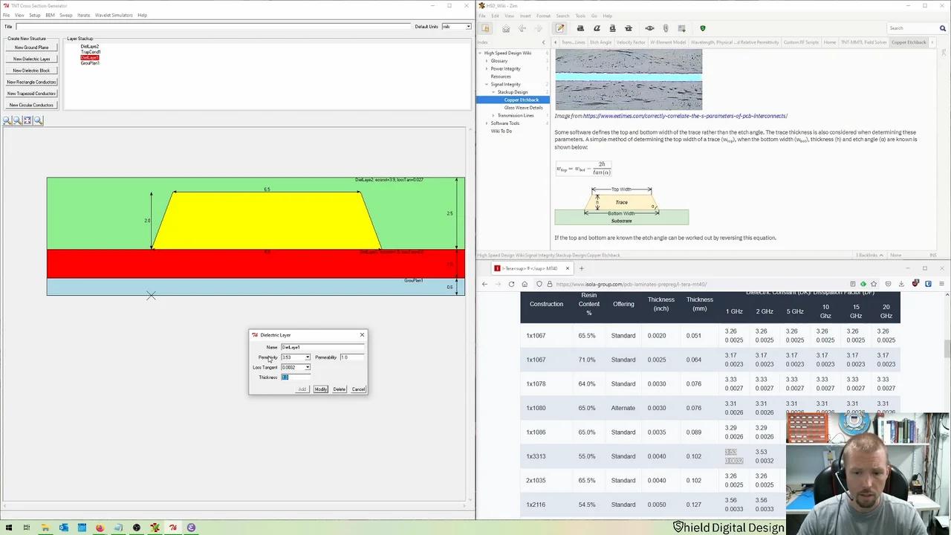Click New Ground Plane button
Screen dimensions: 951x535
(x=31, y=48)
